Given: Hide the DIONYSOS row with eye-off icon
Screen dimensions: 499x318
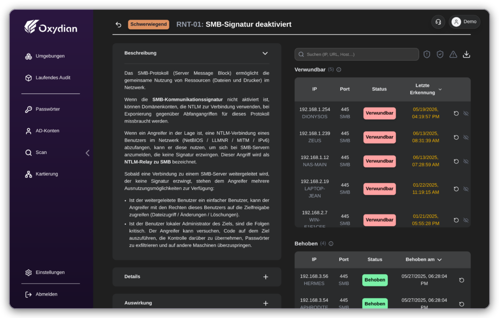Looking at the screenshot, I should click(x=466, y=113).
